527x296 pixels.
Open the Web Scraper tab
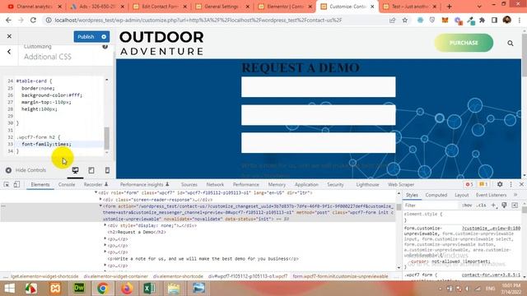tap(401, 184)
